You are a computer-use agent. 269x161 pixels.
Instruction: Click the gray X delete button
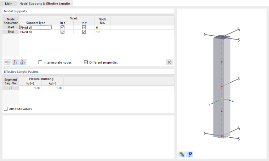[x=169, y=62]
